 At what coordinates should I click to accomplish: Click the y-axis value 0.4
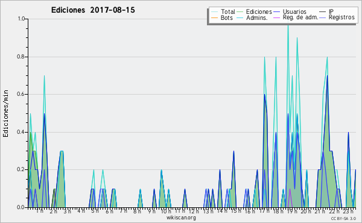point(21,132)
